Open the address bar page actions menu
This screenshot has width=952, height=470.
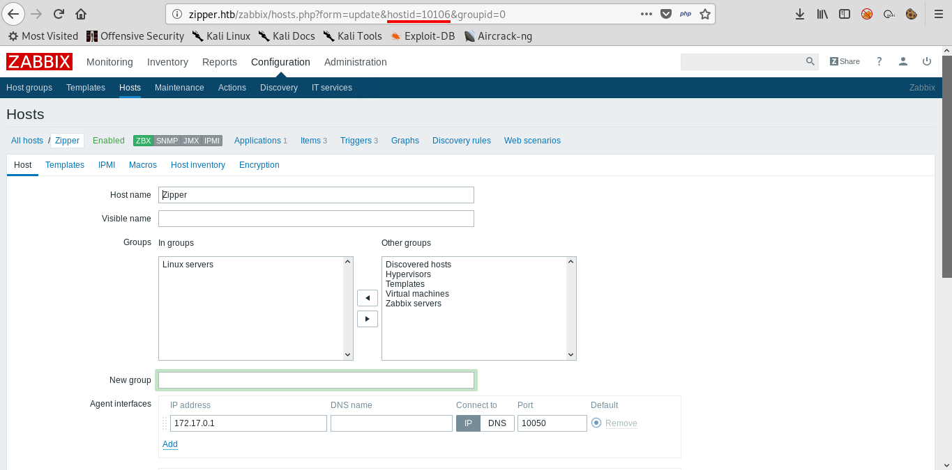[647, 14]
